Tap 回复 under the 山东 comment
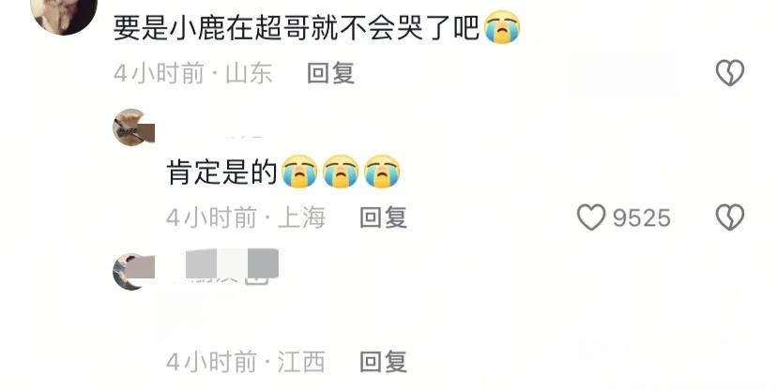Viewport: 777px width, 390px height. [330, 74]
